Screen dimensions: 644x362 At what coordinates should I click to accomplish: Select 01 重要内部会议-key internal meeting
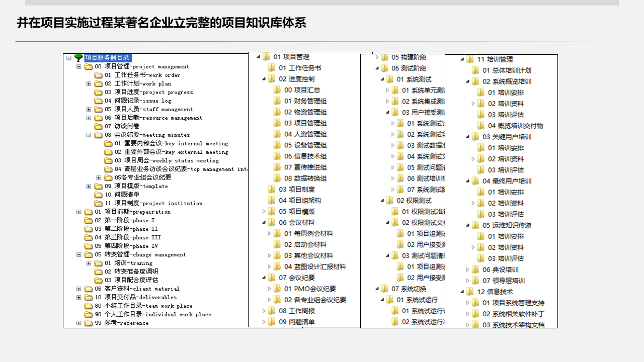pyautogui.click(x=171, y=143)
